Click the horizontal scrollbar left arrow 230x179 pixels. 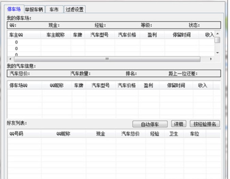point(10,59)
